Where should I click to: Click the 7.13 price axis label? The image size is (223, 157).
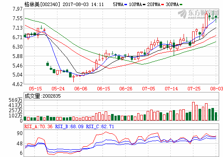[x=18, y=28]
